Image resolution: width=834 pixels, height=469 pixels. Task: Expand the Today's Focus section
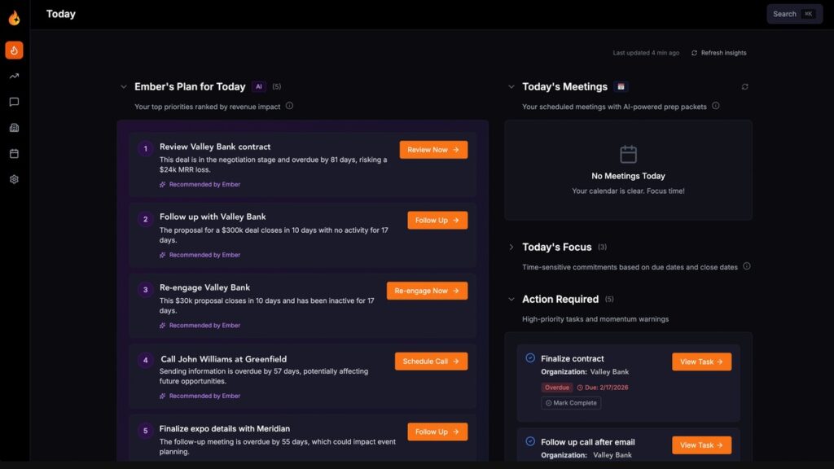pos(511,247)
